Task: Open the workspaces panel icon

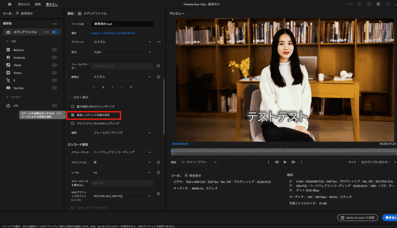Action: pos(359,4)
